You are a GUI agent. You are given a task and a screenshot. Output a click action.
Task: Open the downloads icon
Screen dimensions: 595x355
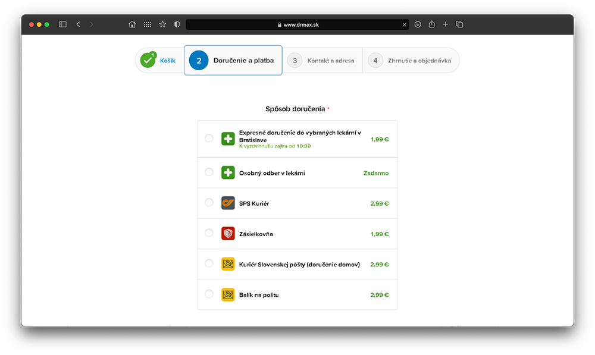418,24
